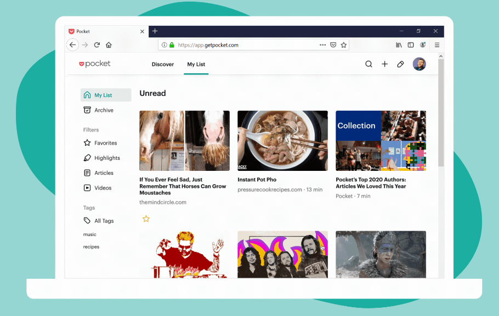This screenshot has height=316, width=499.
Task: Reload the page with refresh icon
Action: pyautogui.click(x=97, y=45)
